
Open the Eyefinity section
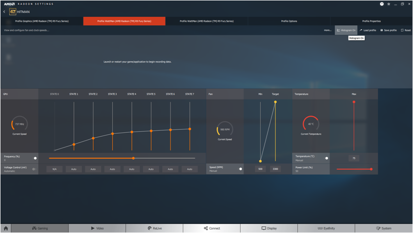326,228
